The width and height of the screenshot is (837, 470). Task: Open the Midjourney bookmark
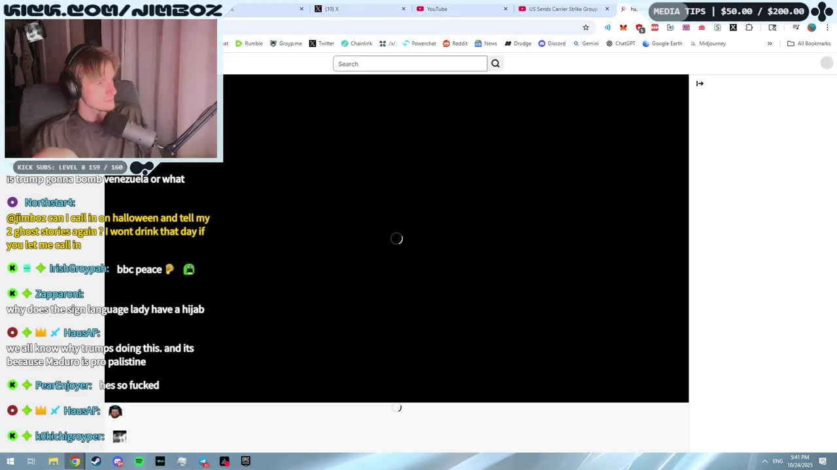[708, 44]
